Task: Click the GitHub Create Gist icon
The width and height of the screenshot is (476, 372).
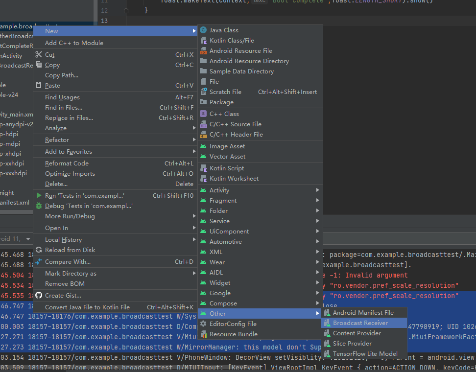Action: (39, 295)
